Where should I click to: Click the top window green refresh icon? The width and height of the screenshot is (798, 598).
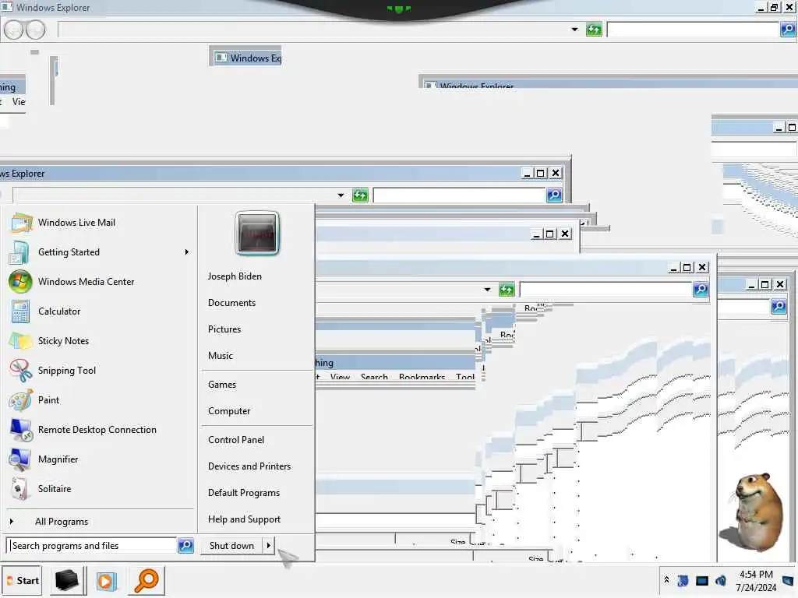point(593,30)
